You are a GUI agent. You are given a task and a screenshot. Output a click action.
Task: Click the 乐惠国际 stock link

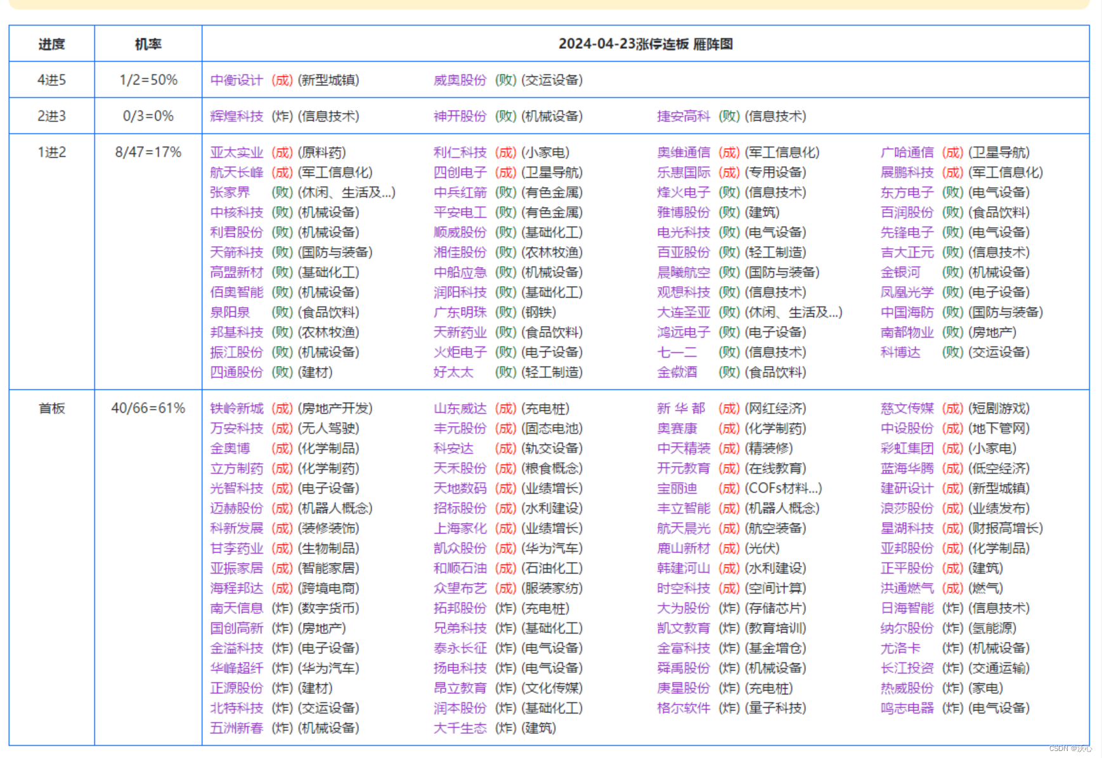(x=684, y=173)
